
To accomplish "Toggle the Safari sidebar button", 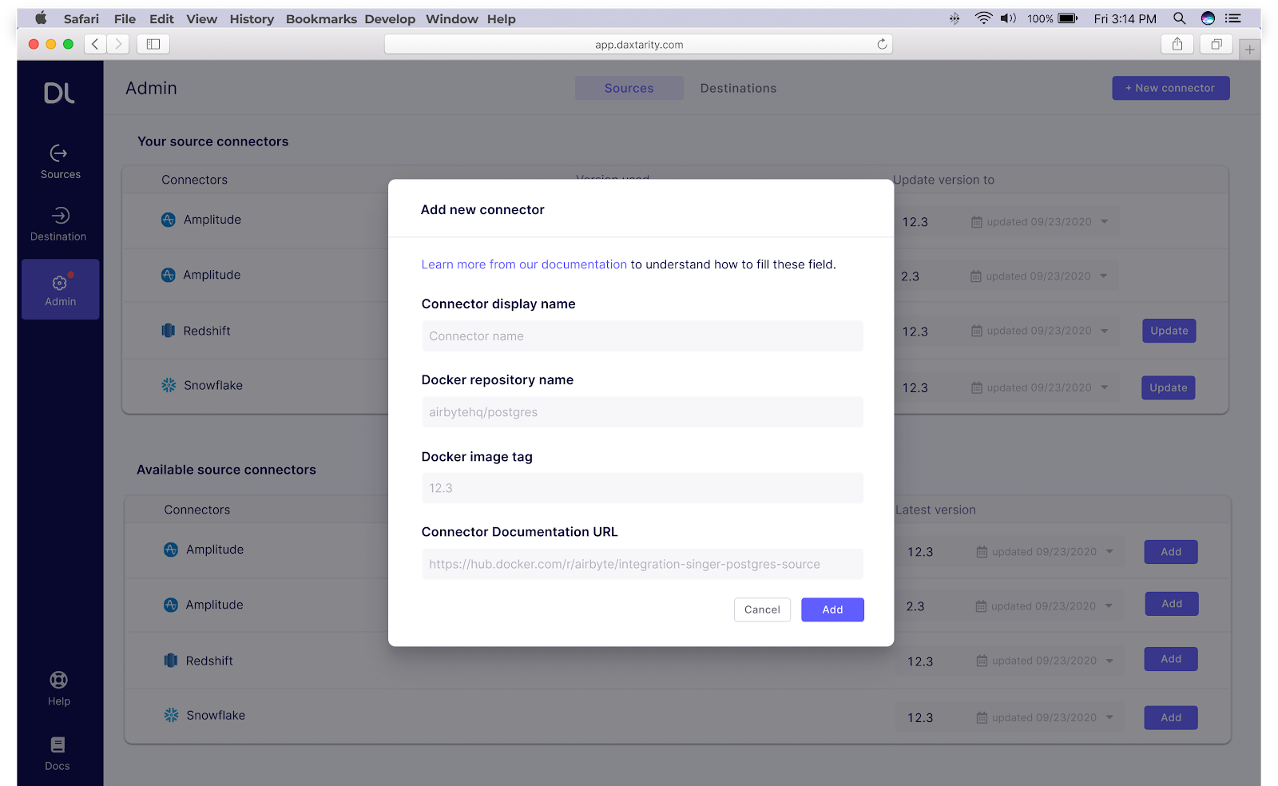I will coord(153,44).
